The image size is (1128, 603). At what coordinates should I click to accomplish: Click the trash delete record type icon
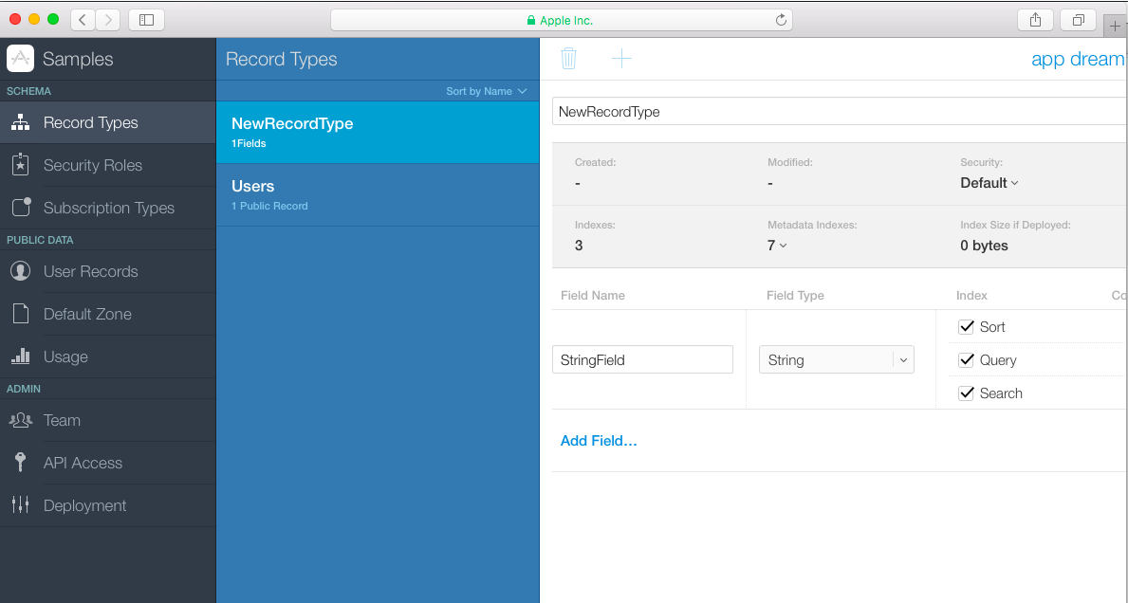568,58
